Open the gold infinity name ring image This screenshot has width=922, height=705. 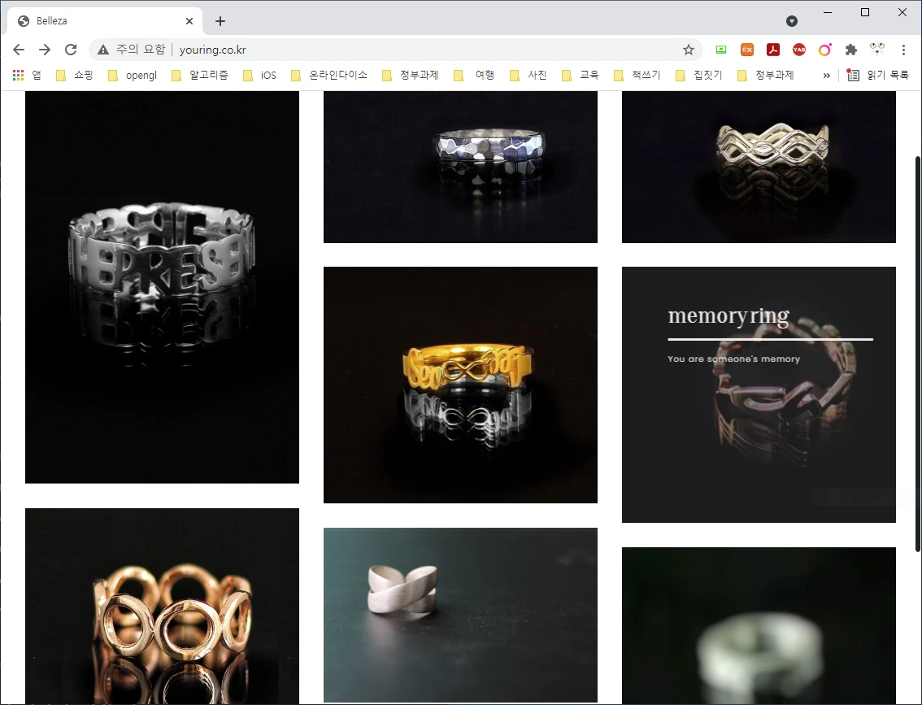[460, 385]
